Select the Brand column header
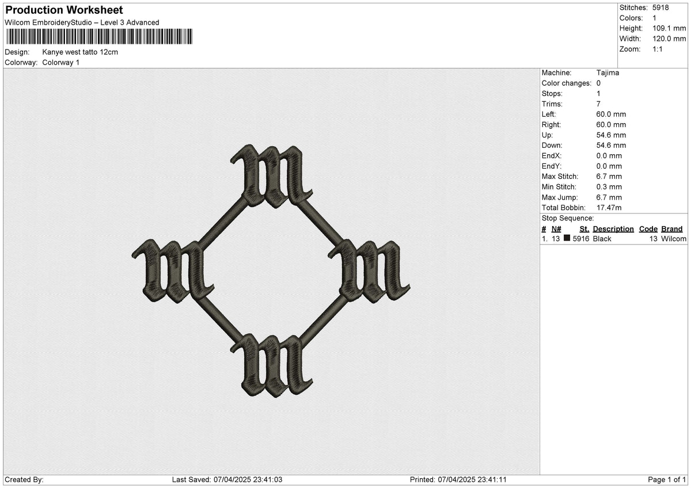Image resolution: width=691 pixels, height=488 pixels. click(x=671, y=228)
